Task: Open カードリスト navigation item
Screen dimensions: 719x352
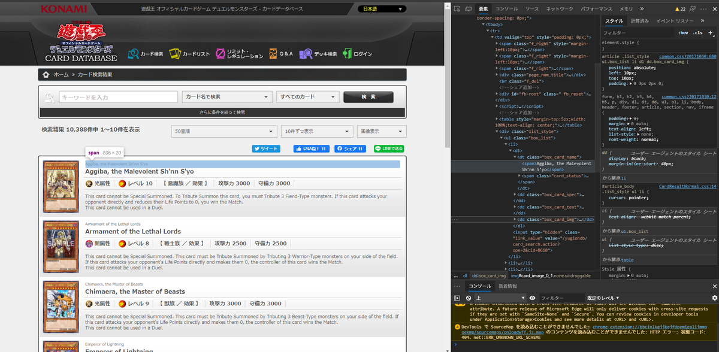Action: coord(189,54)
